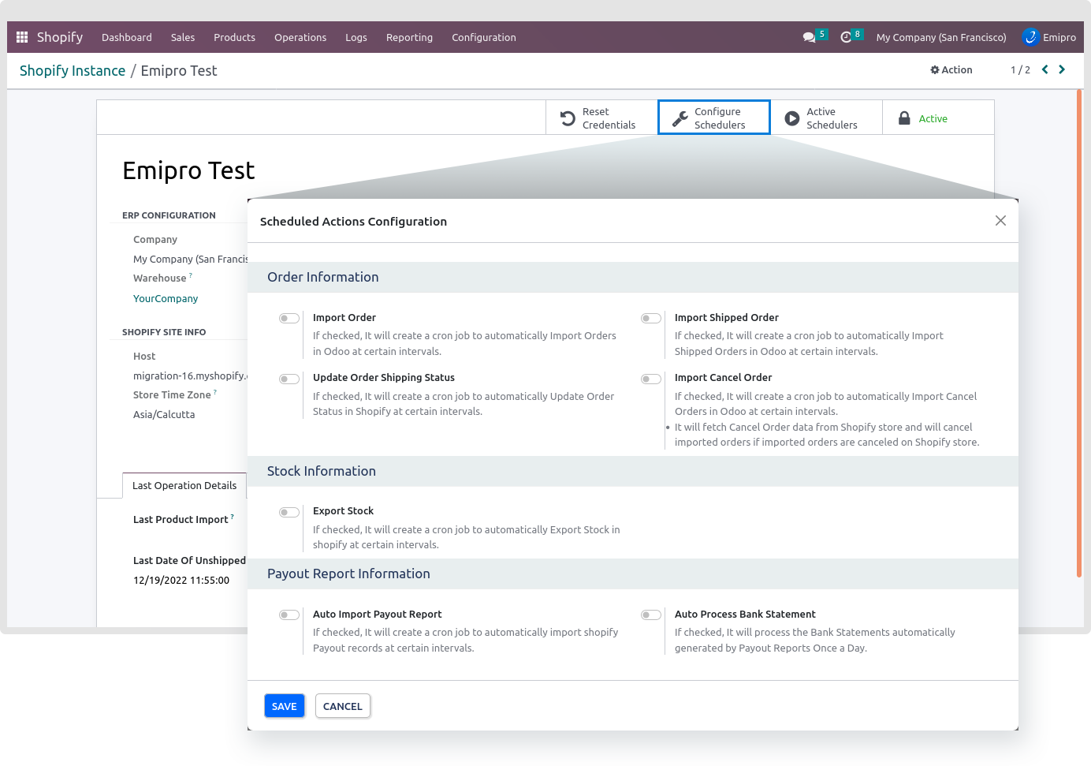Click the Active status button
Viewport: 1091px width, 766px height.
tap(938, 118)
